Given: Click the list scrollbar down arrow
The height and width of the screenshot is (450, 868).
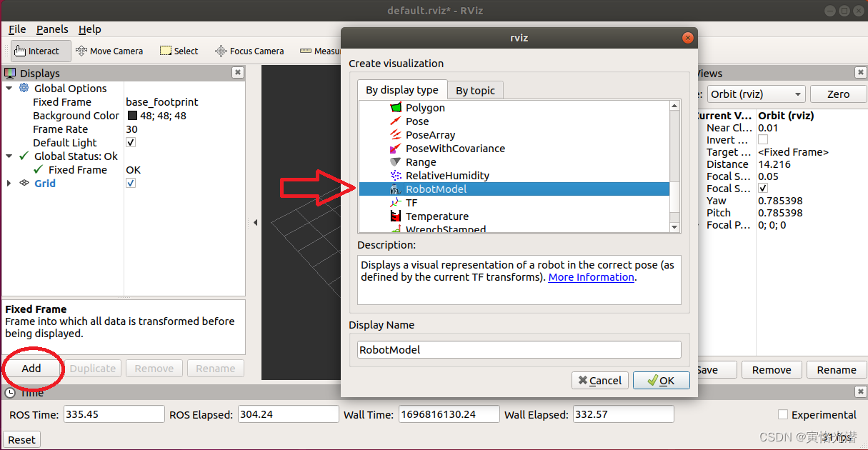Looking at the screenshot, I should (674, 227).
